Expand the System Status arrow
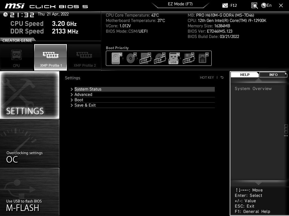The width and height of the screenshot is (289, 216). coord(72,89)
